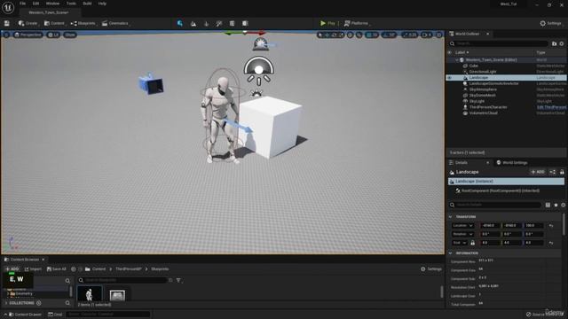
Task: Search sources magnifier in Content Browser
Action: pyautogui.click(x=67, y=281)
